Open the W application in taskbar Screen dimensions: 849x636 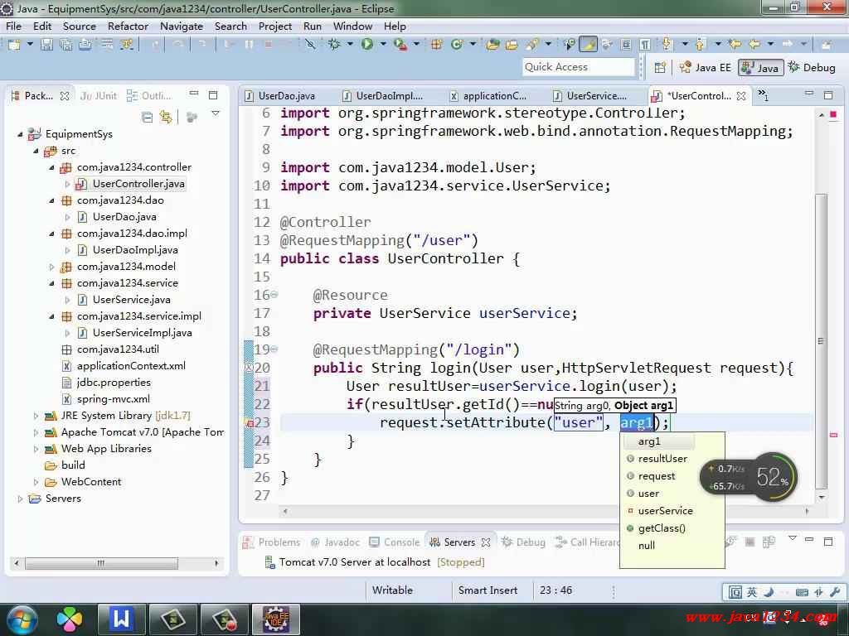[x=121, y=619]
